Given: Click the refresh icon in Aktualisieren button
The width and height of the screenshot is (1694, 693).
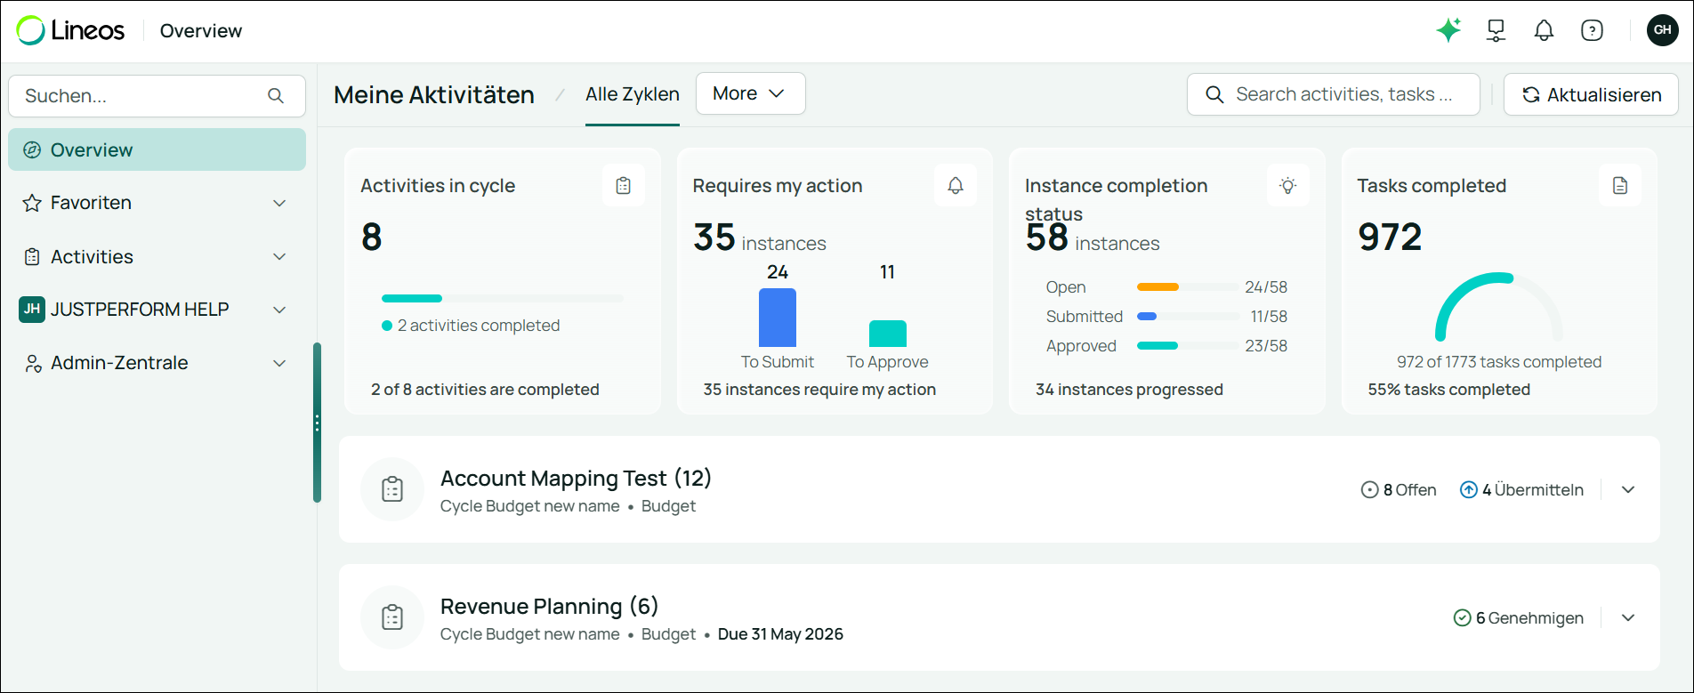Looking at the screenshot, I should pyautogui.click(x=1530, y=94).
